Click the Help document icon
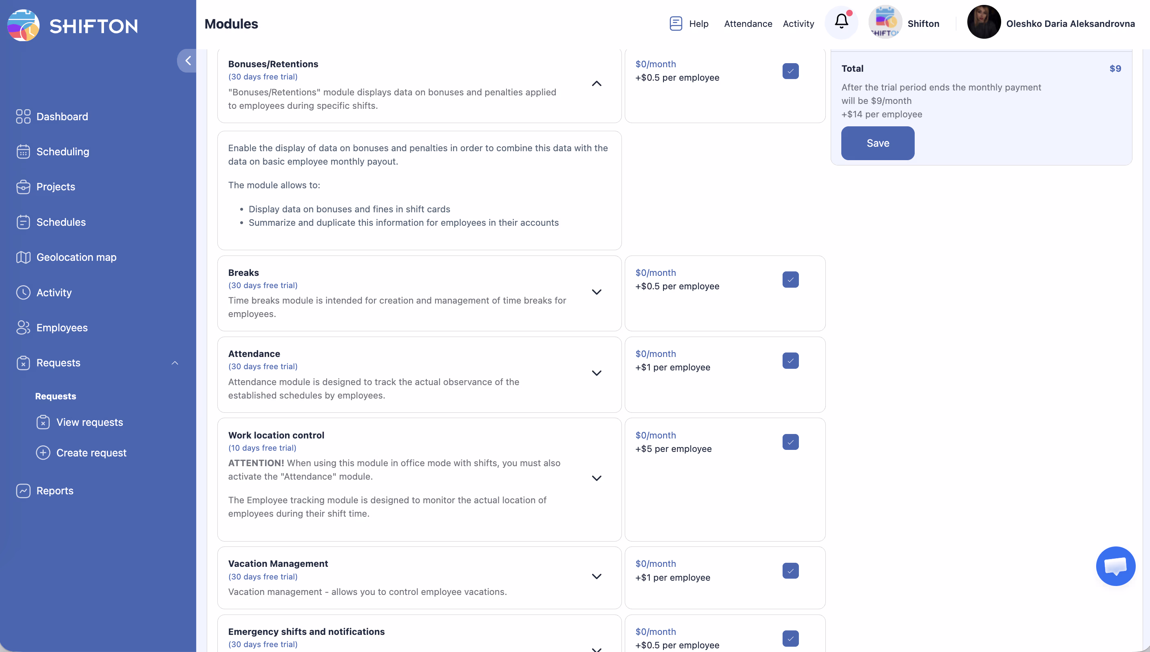The height and width of the screenshot is (652, 1150). (676, 23)
